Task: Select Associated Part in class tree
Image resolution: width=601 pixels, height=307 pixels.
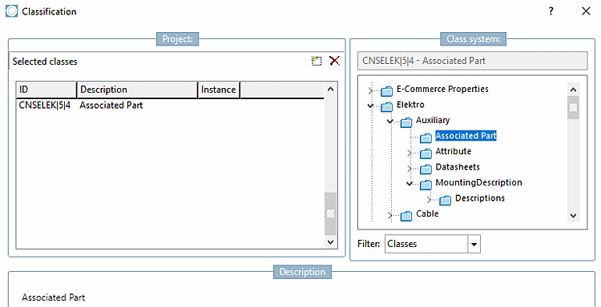Action: [466, 136]
